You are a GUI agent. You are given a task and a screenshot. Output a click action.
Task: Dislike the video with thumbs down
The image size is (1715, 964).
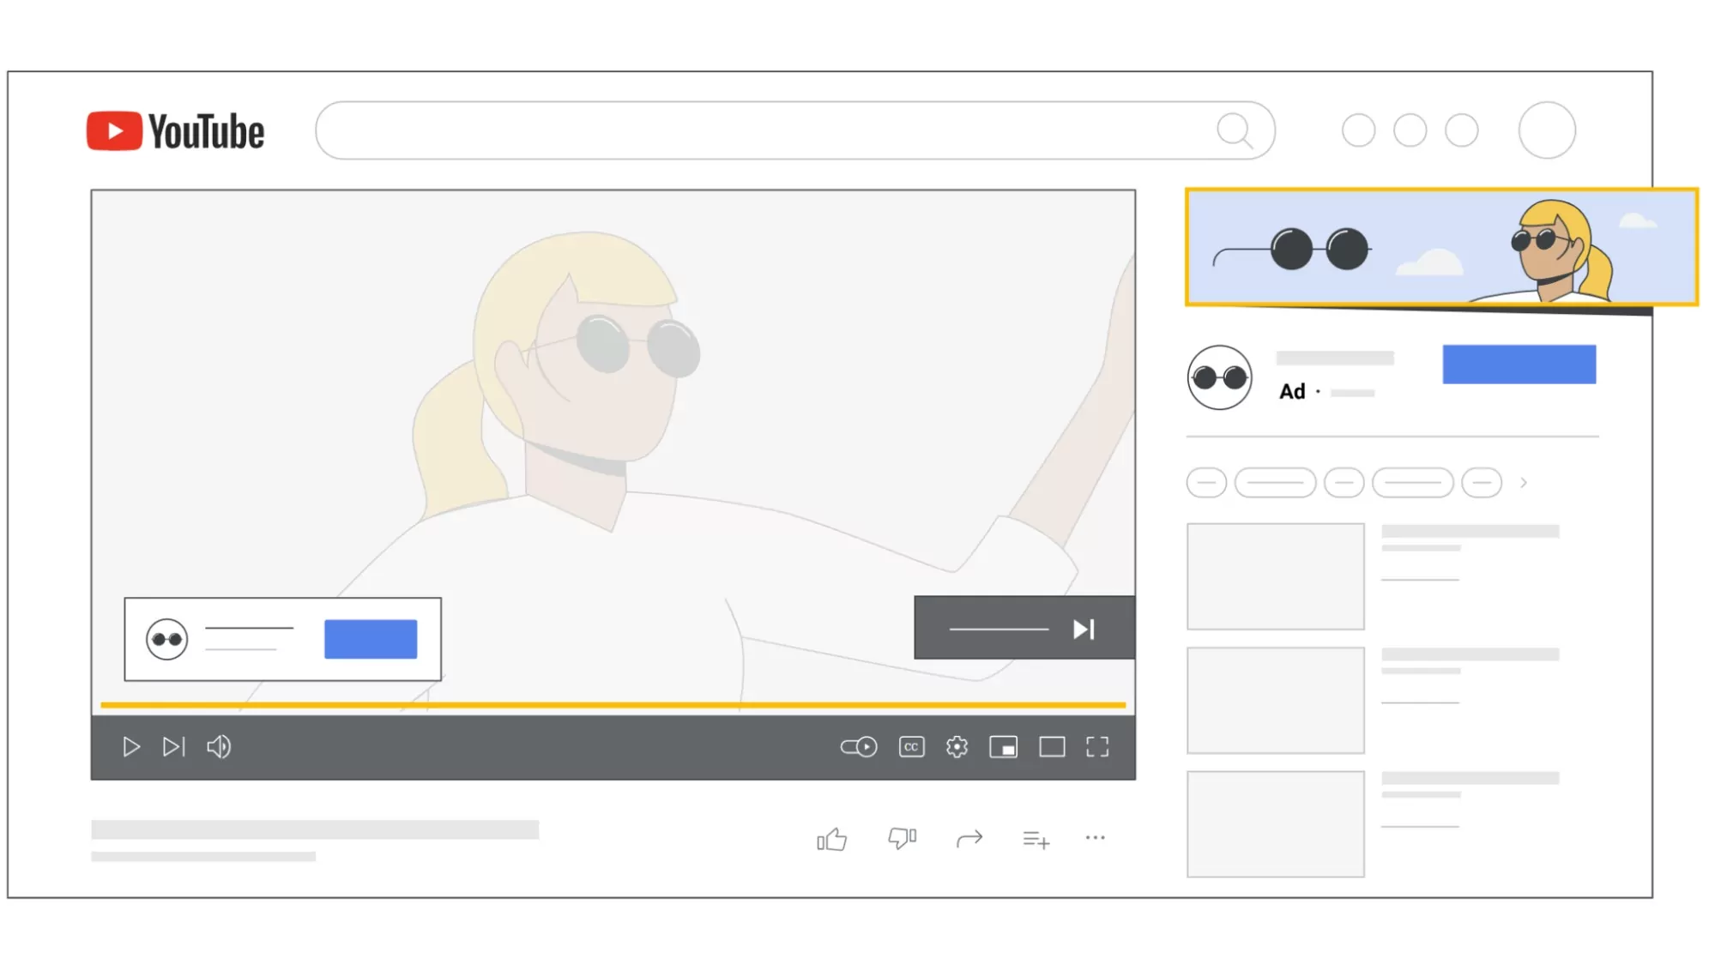coord(901,837)
